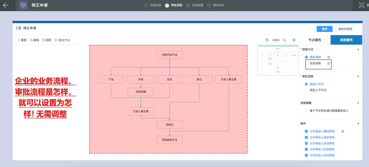This screenshot has width=369, height=167.
Task: Click the 添加节点 add node icon
Action: coord(56,40)
